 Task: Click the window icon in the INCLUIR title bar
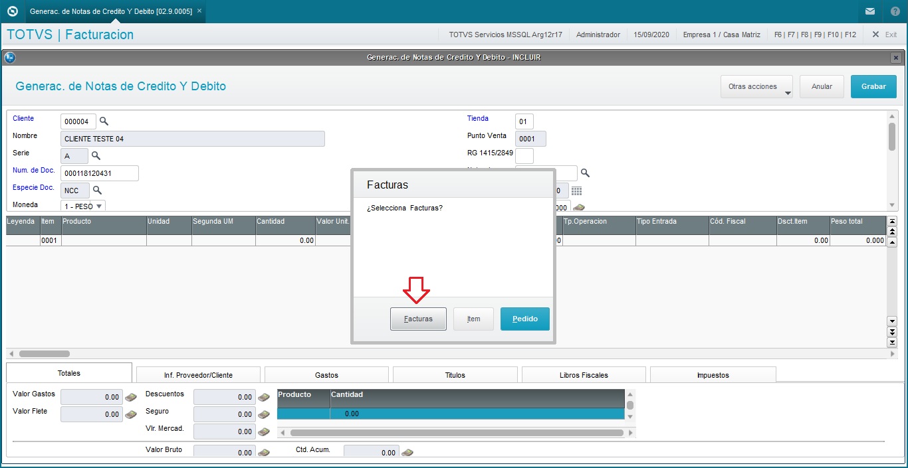click(x=10, y=57)
